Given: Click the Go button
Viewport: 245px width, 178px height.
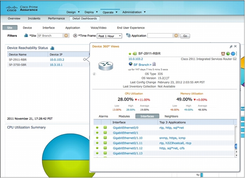Looking at the screenshot, I should pos(185,36).
